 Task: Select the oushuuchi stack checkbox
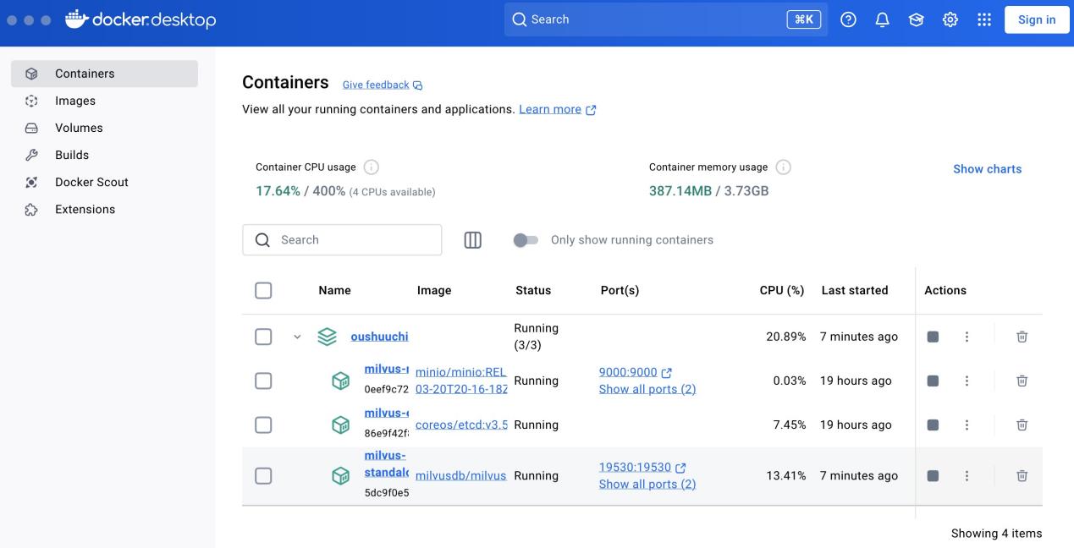[263, 337]
